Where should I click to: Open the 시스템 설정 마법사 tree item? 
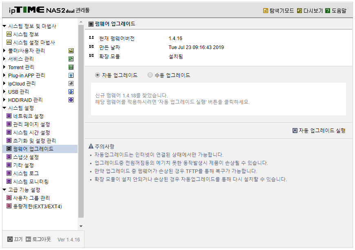(34, 43)
